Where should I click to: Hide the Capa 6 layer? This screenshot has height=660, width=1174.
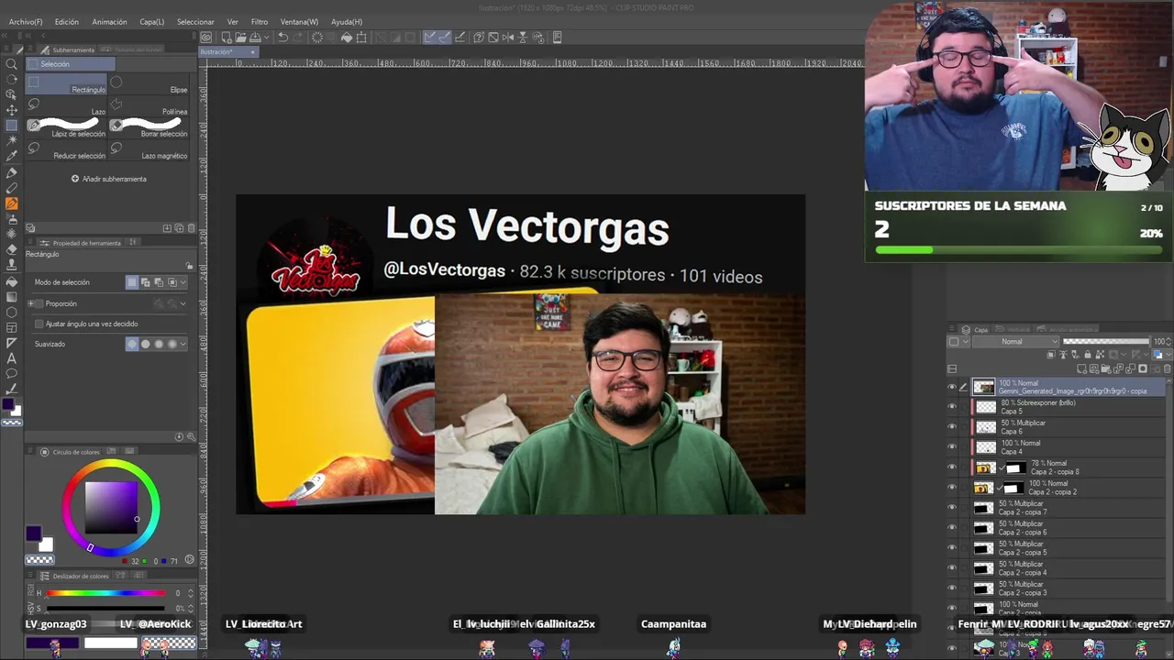(951, 427)
